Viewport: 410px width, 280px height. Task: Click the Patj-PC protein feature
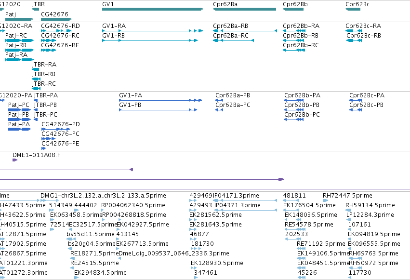click(20, 110)
